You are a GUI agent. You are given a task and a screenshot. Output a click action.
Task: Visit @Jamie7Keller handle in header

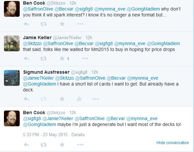67,38
